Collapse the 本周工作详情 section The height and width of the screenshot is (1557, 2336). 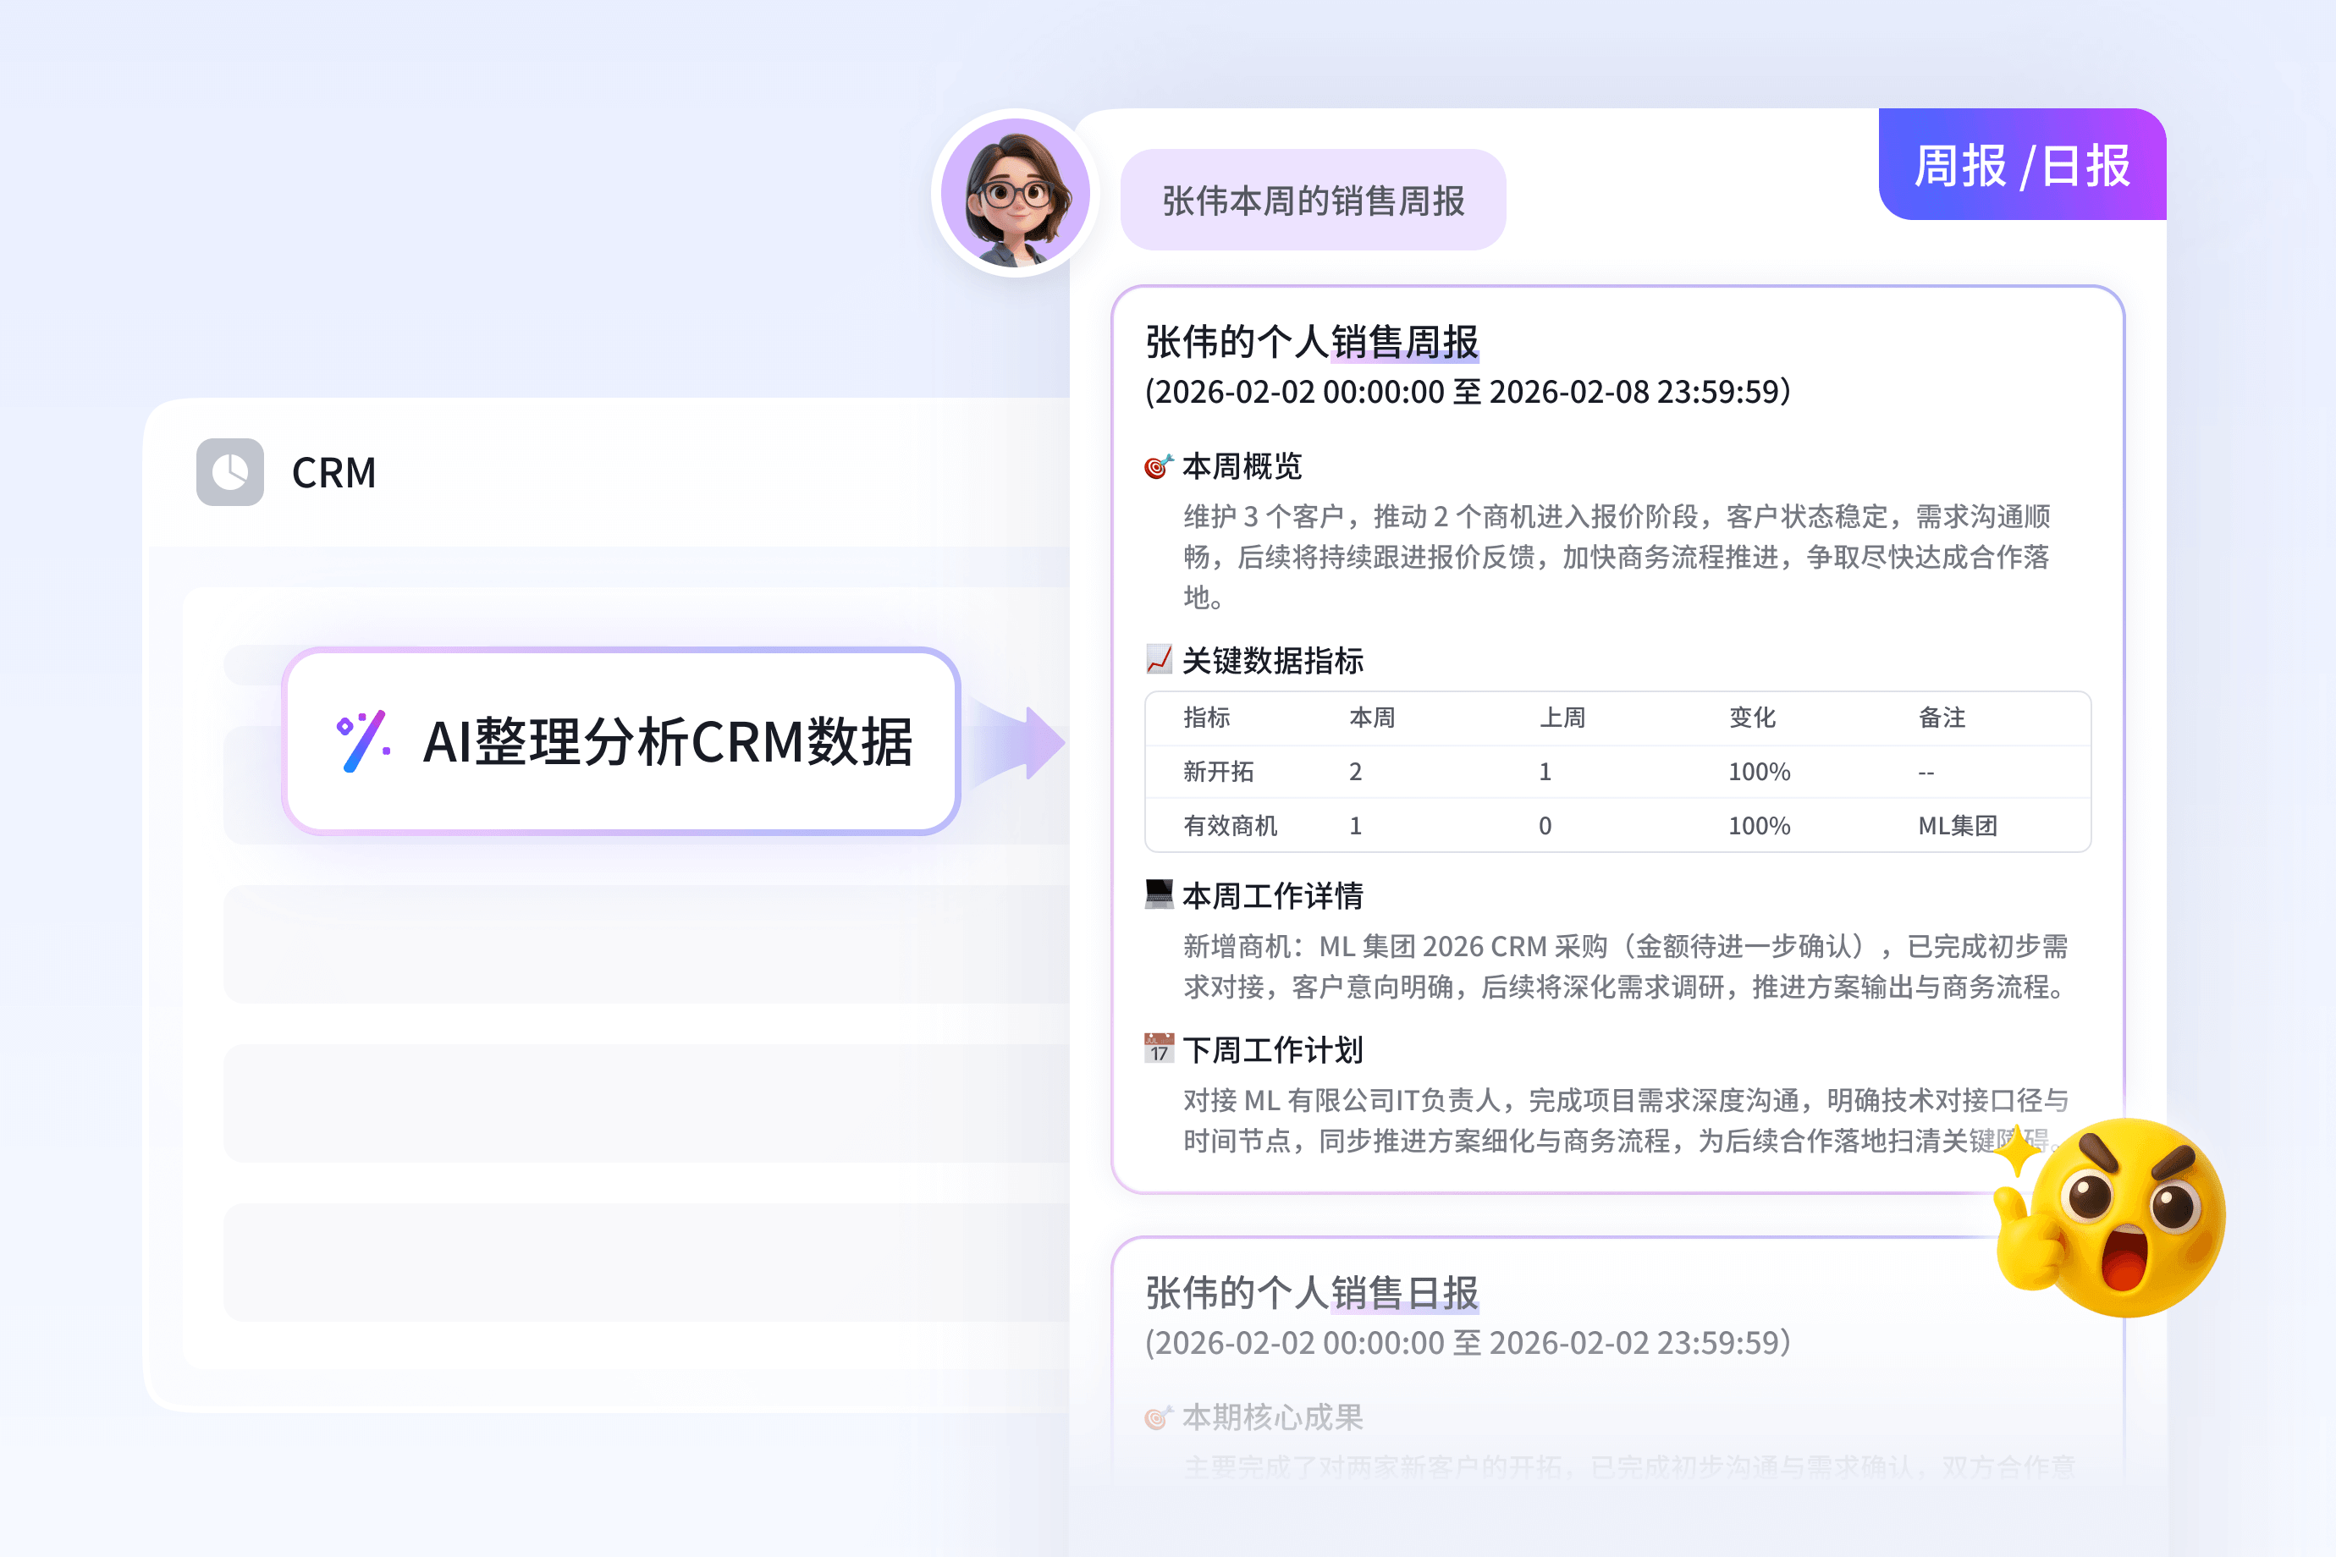(x=1275, y=894)
